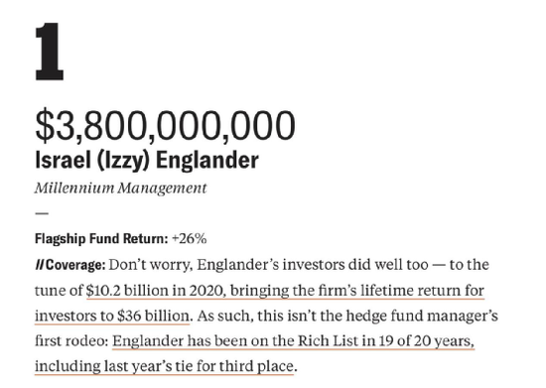The image size is (546, 388).
Task: Click the Israel (Izzy) Englander name heading
Action: coord(147,161)
